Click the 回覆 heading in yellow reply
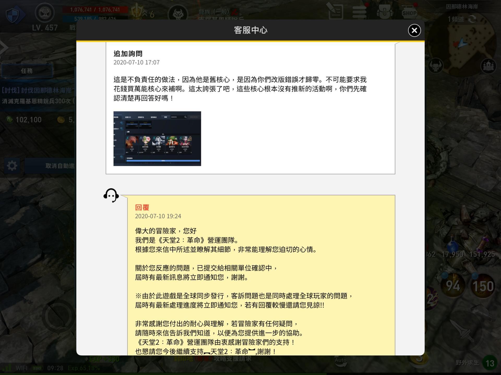 [x=142, y=208]
